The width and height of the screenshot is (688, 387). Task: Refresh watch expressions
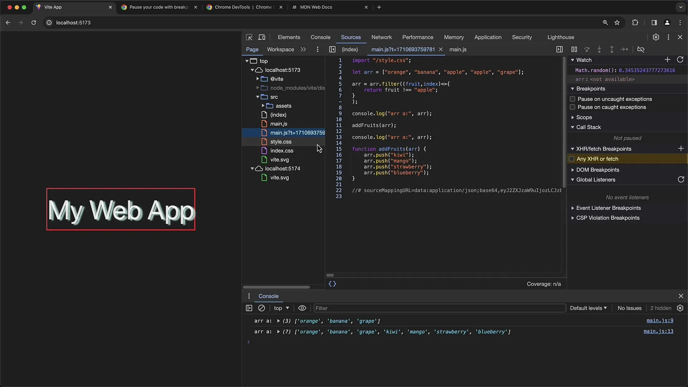pyautogui.click(x=680, y=60)
